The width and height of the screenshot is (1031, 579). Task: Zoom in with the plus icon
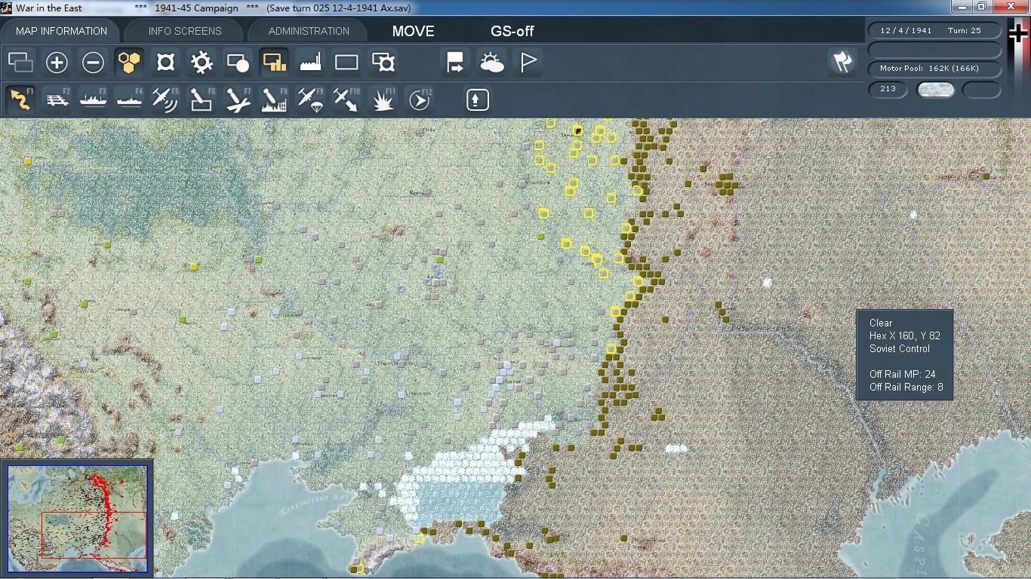pyautogui.click(x=57, y=63)
